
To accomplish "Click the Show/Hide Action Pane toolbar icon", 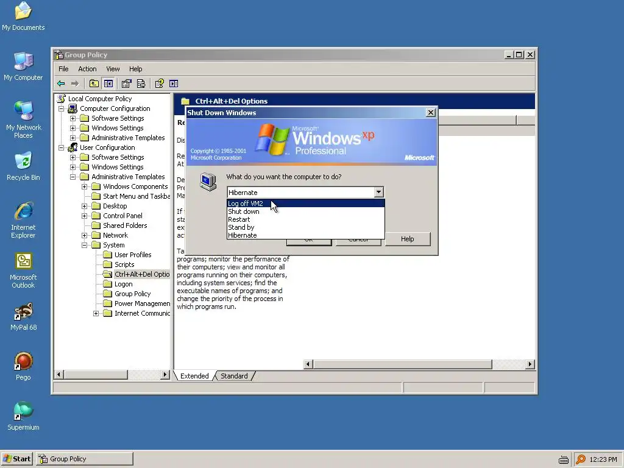I will pyautogui.click(x=174, y=83).
